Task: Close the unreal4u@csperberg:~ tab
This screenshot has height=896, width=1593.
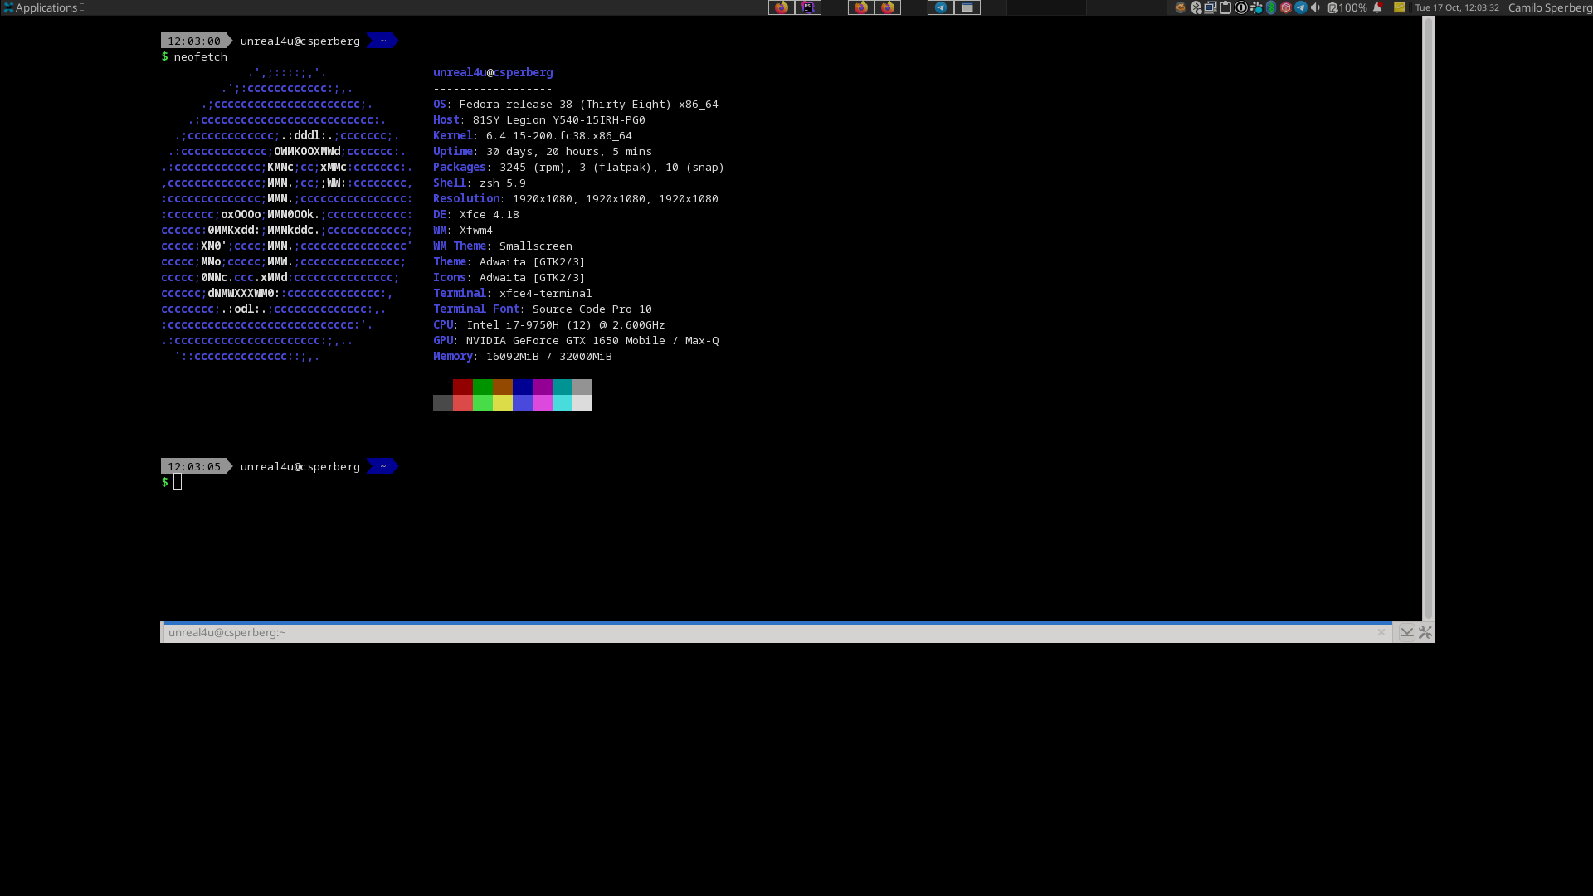Action: [1381, 632]
